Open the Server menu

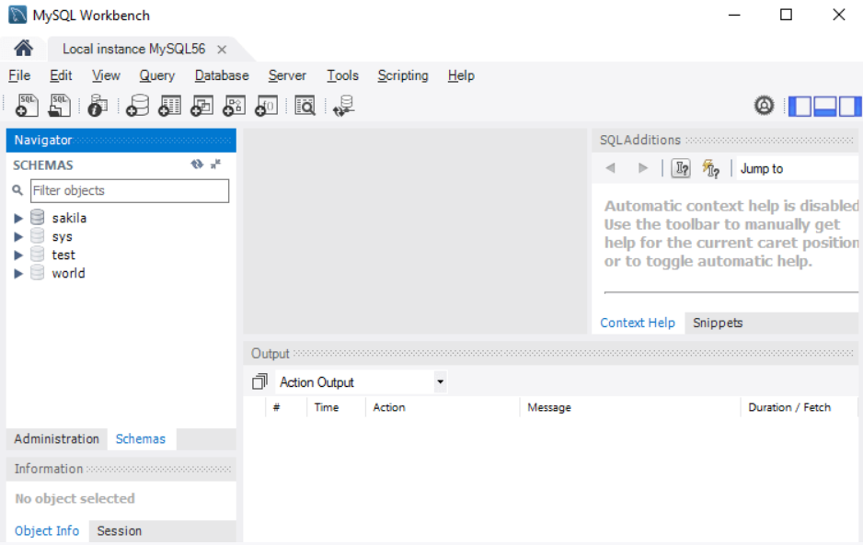pos(287,75)
